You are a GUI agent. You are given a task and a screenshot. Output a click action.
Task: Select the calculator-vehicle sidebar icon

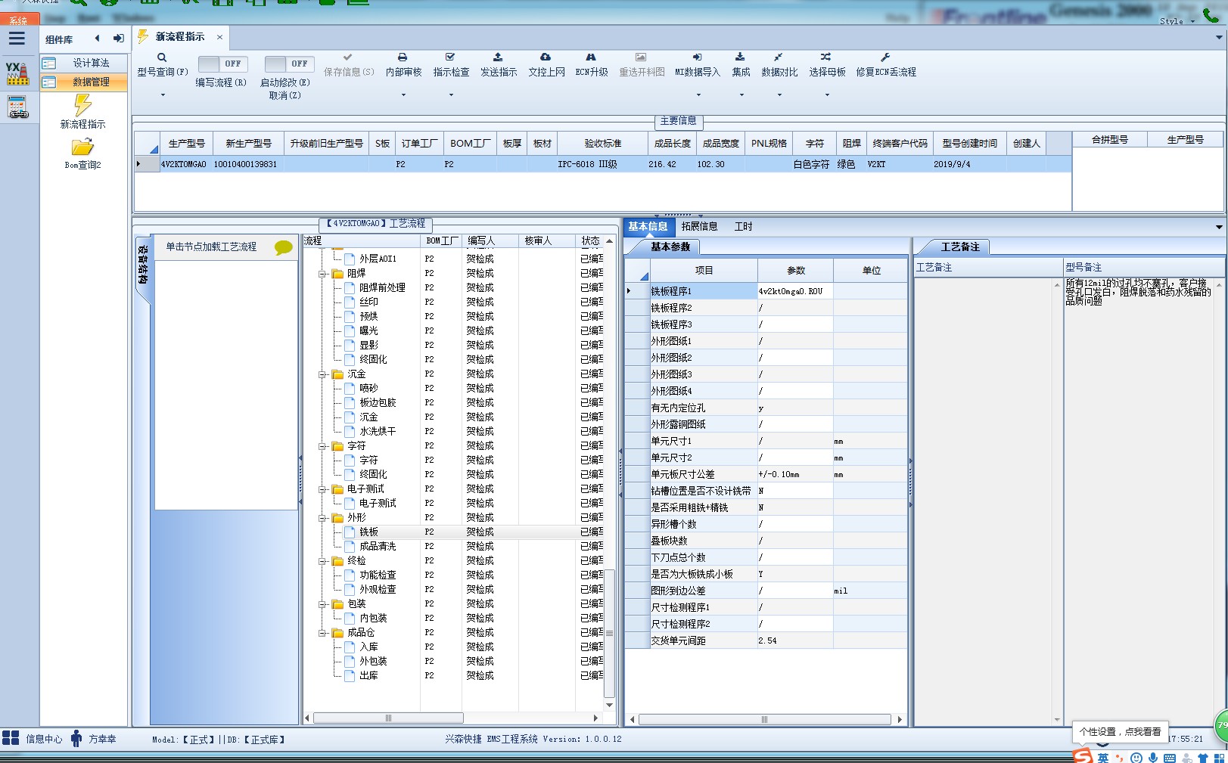point(18,107)
